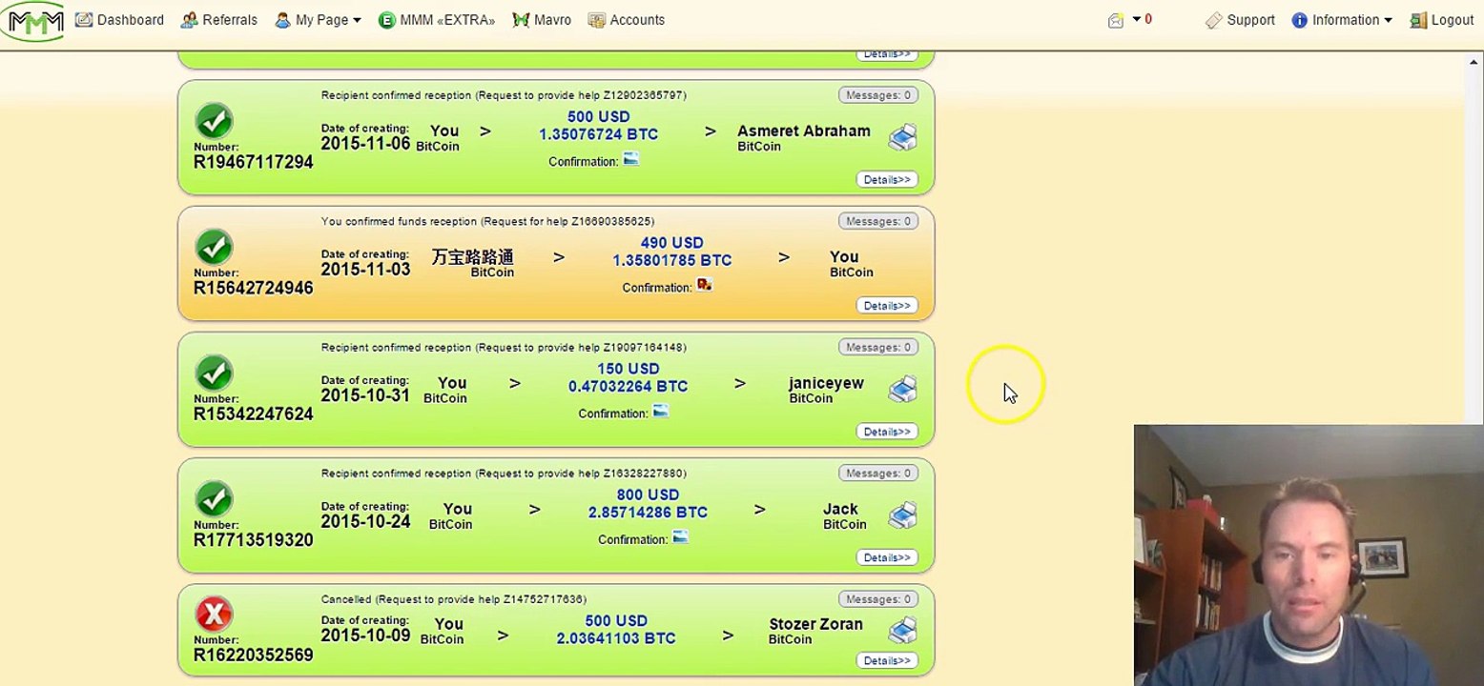1484x686 pixels.
Task: Click green checkmark of order R15342247624
Action: (x=214, y=373)
